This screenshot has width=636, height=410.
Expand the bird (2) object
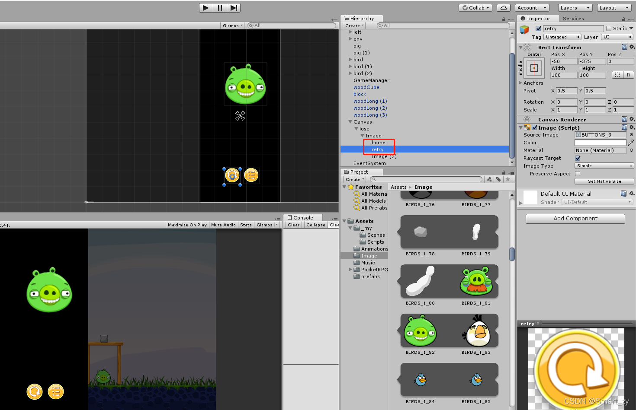click(x=350, y=73)
